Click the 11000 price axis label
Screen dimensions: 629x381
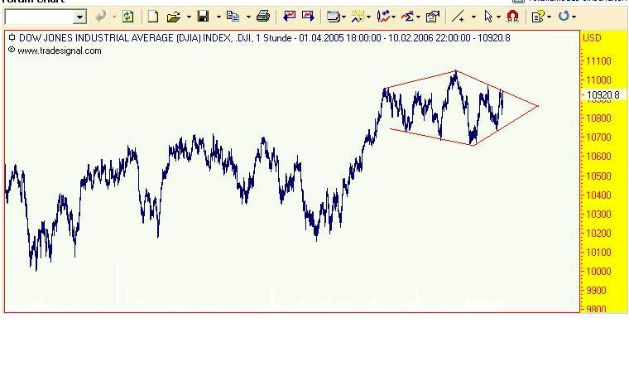point(598,80)
